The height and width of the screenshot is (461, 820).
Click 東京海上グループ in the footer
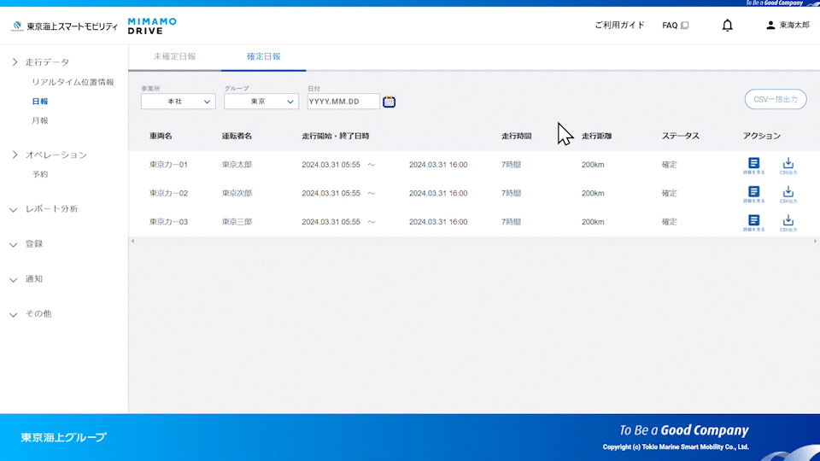pyautogui.click(x=64, y=437)
